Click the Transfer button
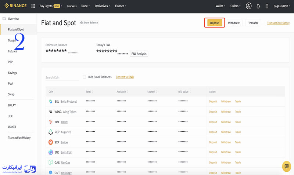The image size is (294, 175). pos(253,23)
